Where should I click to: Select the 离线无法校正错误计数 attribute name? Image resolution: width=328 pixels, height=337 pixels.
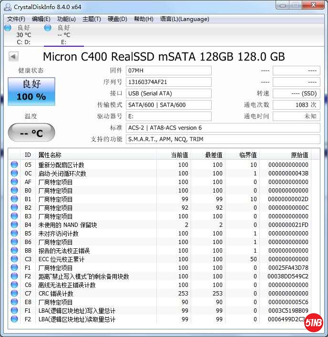[x=67, y=285]
